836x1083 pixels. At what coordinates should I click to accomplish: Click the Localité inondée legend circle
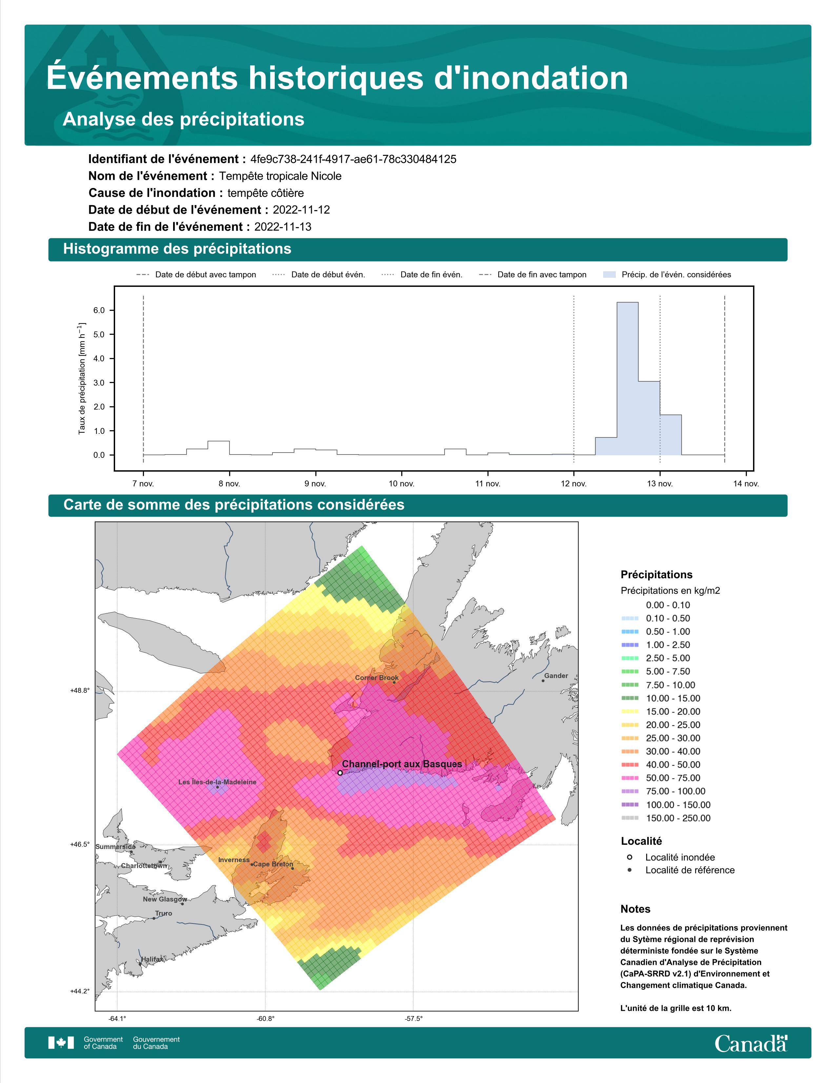tap(629, 857)
